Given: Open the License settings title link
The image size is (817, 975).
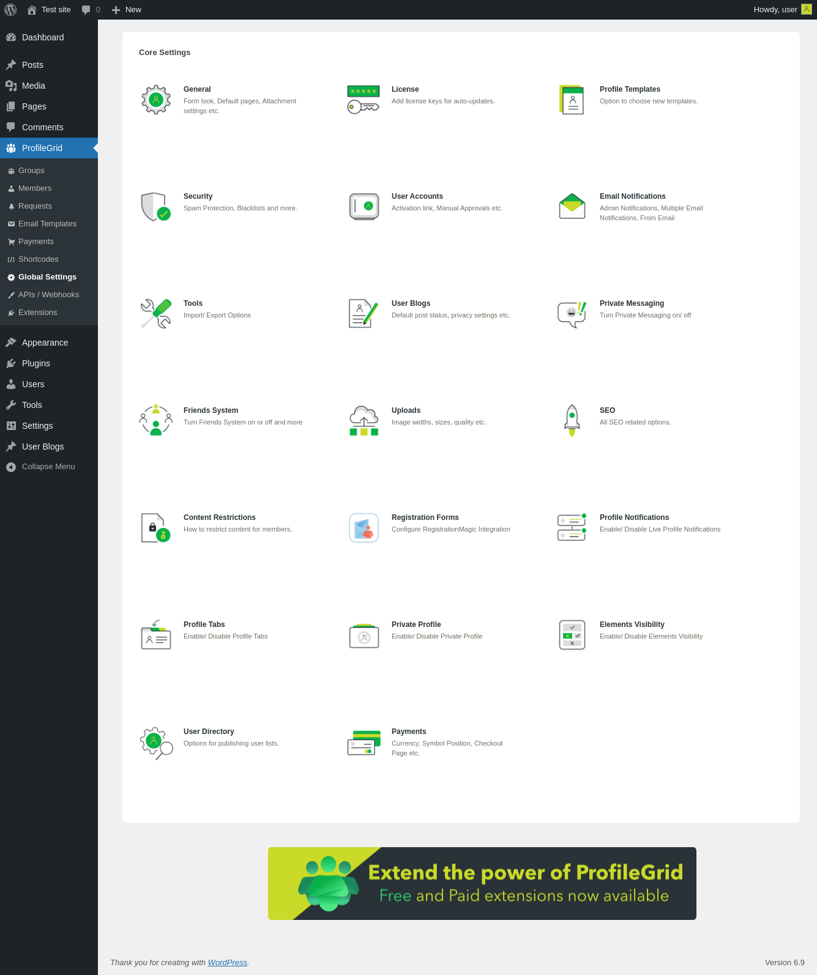Looking at the screenshot, I should tap(405, 89).
